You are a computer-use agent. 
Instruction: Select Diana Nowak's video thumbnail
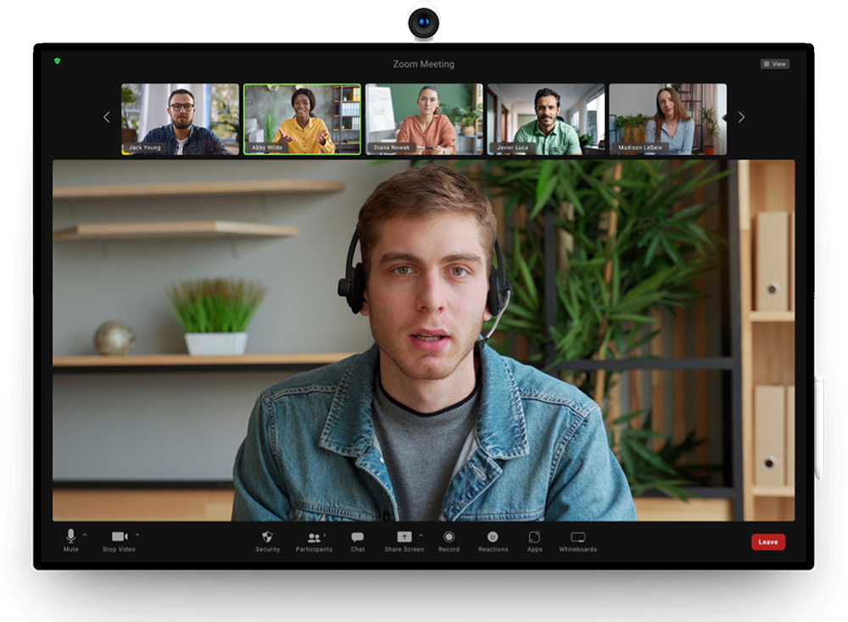tap(424, 119)
